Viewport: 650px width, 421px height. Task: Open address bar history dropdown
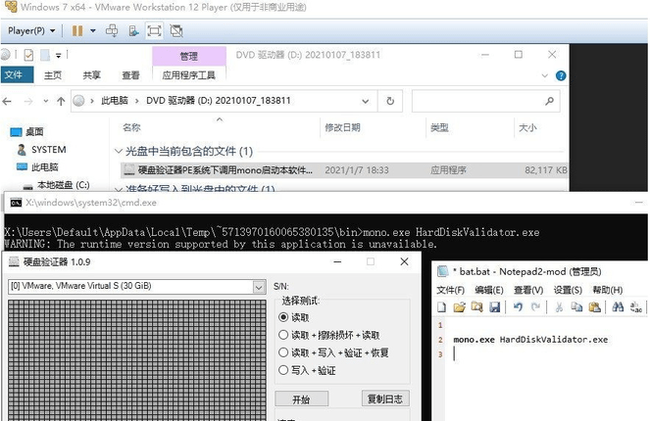(366, 101)
